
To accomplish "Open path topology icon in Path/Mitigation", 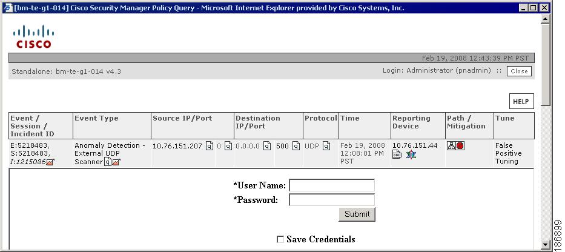I will tap(451, 145).
